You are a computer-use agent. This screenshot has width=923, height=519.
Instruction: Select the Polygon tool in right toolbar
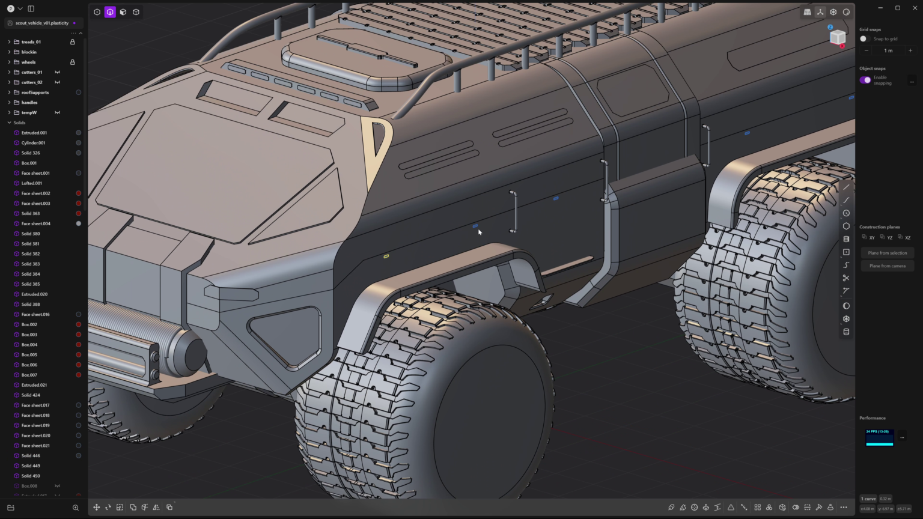point(846,226)
